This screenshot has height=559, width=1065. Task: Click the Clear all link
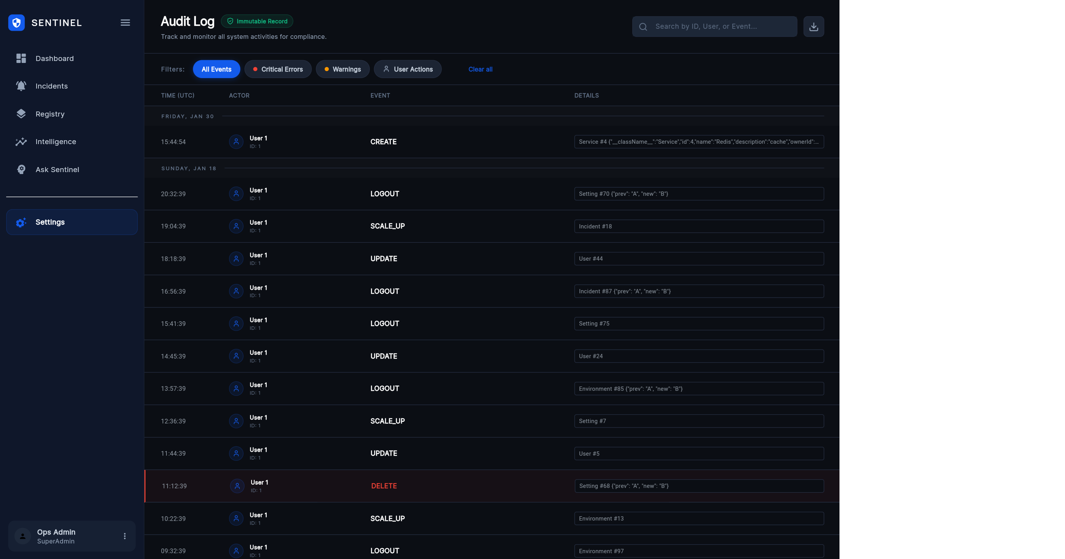480,69
